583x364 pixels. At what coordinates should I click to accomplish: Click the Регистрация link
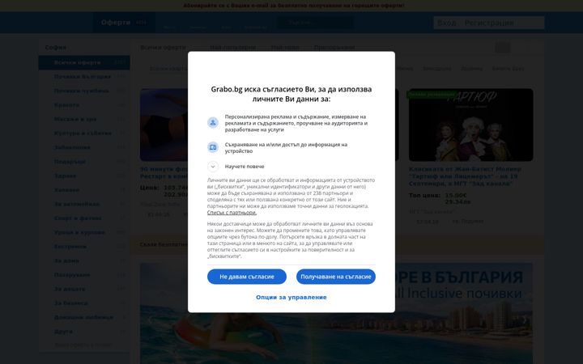coord(489,23)
